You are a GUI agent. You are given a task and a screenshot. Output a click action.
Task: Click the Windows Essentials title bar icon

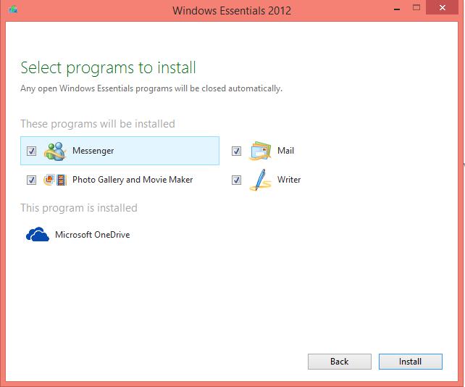tap(13, 9)
